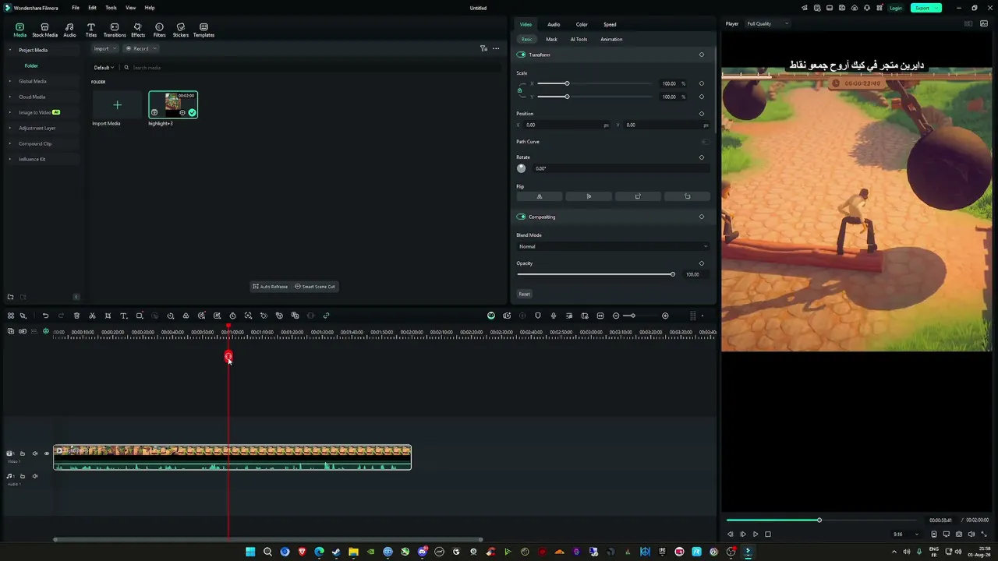This screenshot has width=998, height=561.
Task: Click the Login button
Action: click(x=896, y=8)
